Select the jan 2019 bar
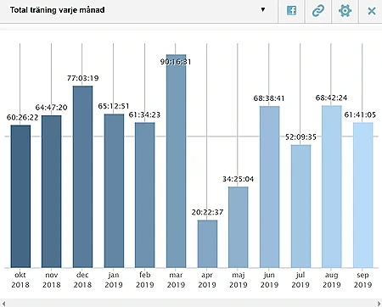 tap(114, 191)
